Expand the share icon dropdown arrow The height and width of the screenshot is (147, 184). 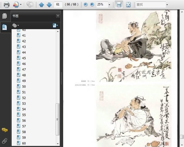pyautogui.click(x=21, y=5)
